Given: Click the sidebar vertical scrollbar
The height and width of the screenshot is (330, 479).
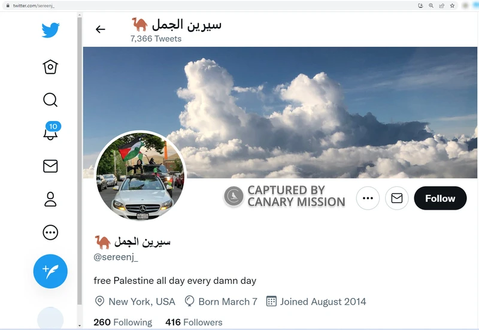Looking at the screenshot, I should point(80,161).
